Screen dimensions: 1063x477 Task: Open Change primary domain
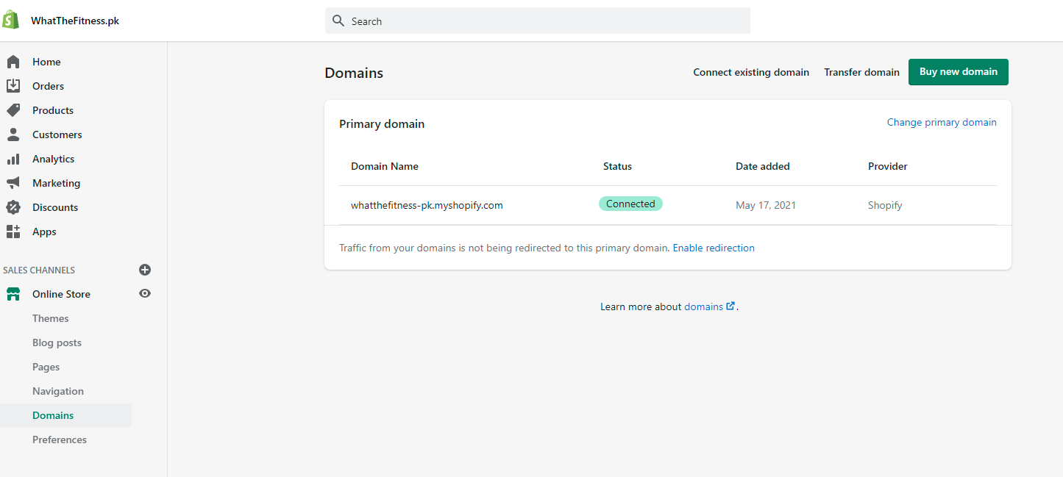coord(942,122)
